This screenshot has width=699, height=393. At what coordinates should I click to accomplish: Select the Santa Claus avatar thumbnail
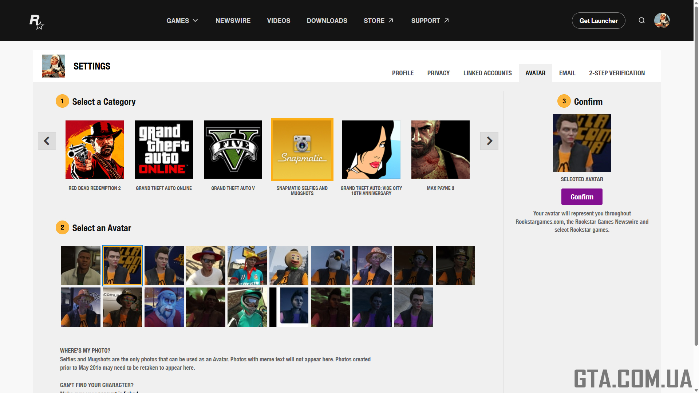pos(164,307)
